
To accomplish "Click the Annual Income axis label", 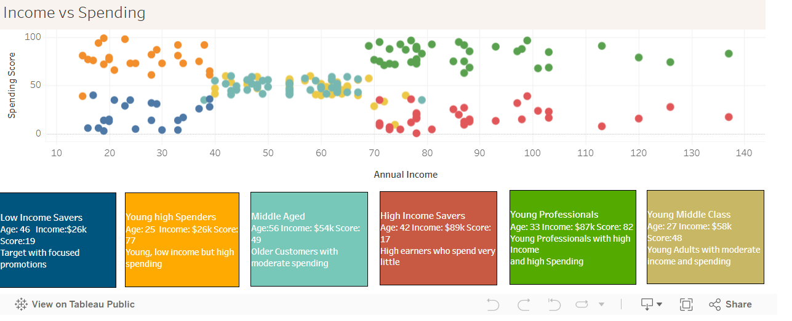I will 406,175.
